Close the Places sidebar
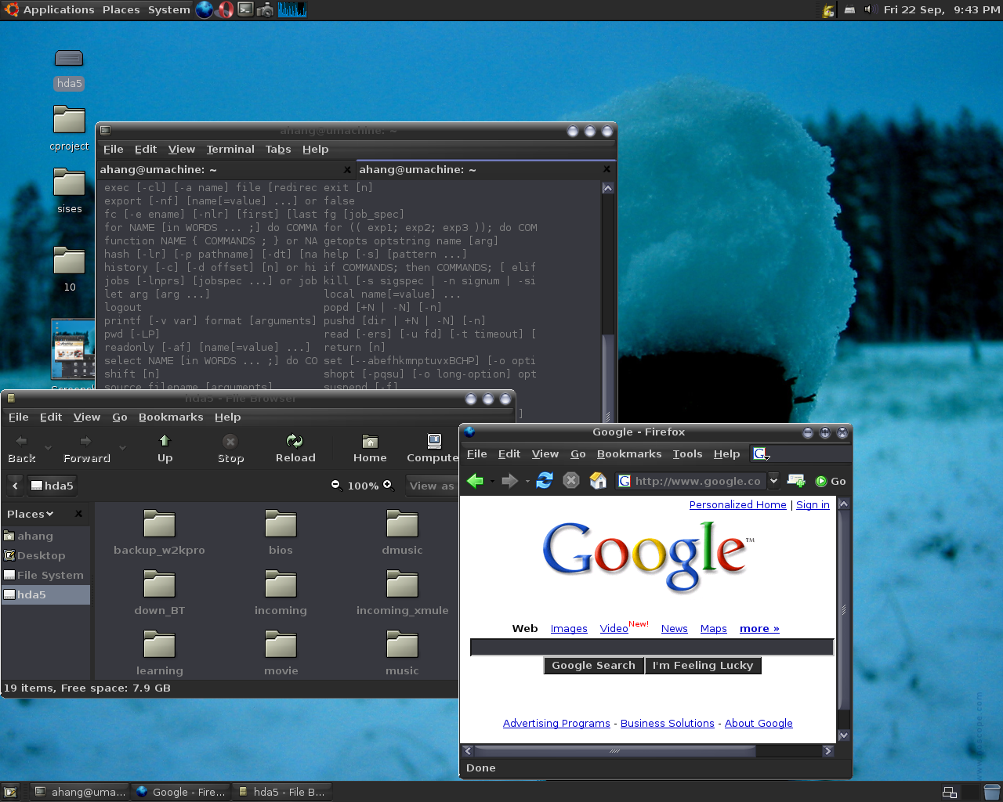1003x802 pixels. (x=78, y=514)
